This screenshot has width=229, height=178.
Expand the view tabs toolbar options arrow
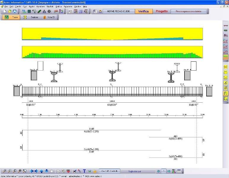coord(58,18)
